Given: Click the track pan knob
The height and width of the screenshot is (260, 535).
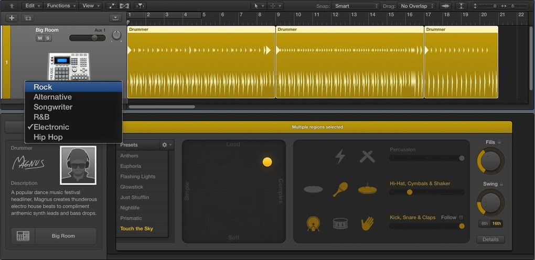Looking at the screenshot, I should point(116,36).
